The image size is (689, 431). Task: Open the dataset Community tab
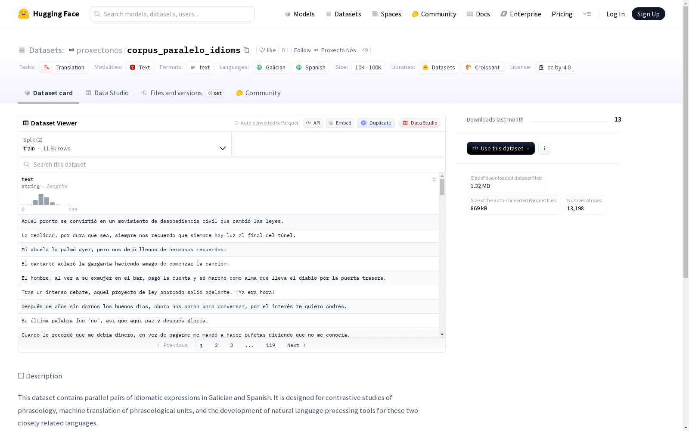coord(258,93)
